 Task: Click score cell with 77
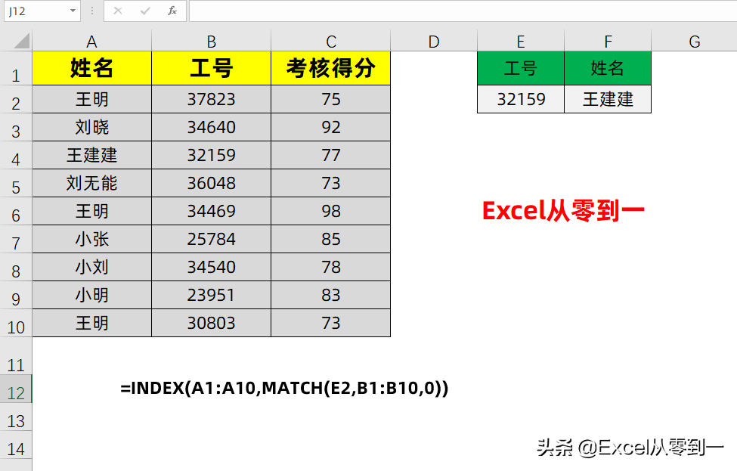pyautogui.click(x=331, y=155)
